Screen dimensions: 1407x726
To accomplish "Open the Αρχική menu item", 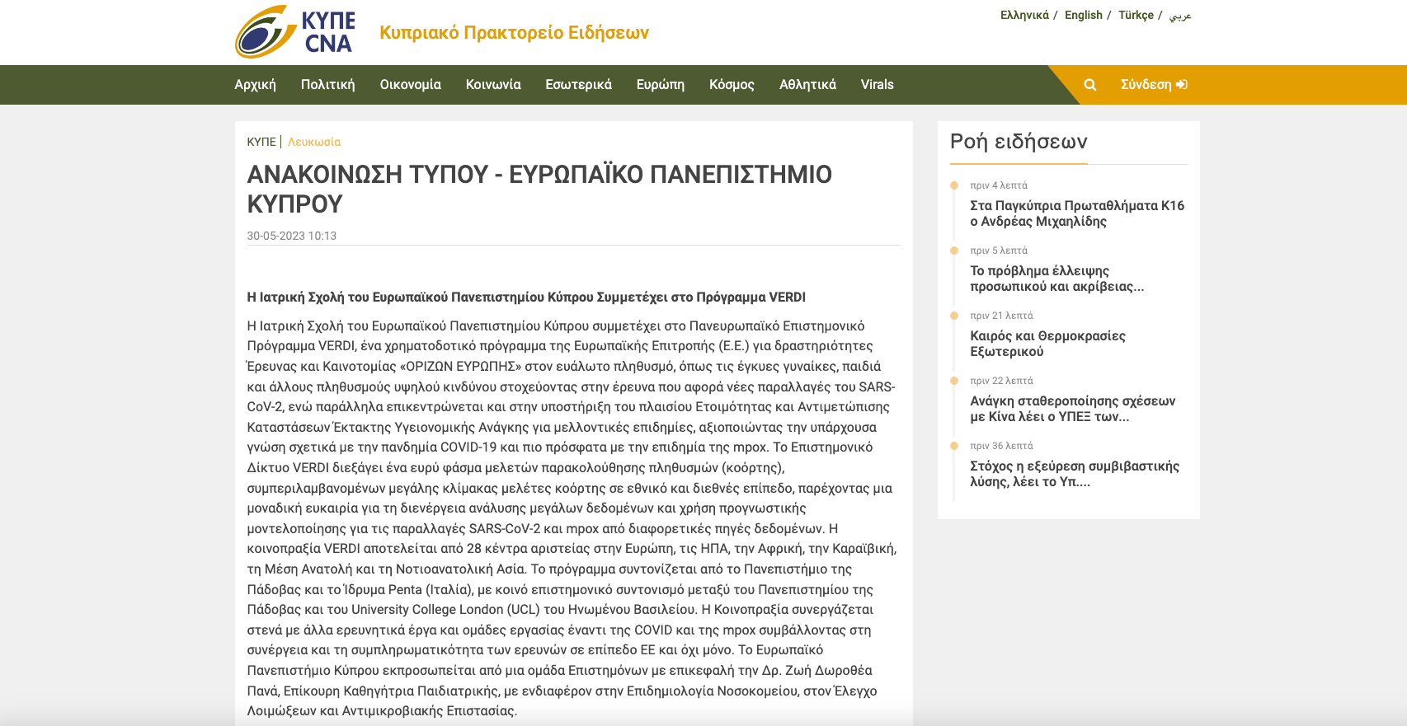I will click(255, 85).
